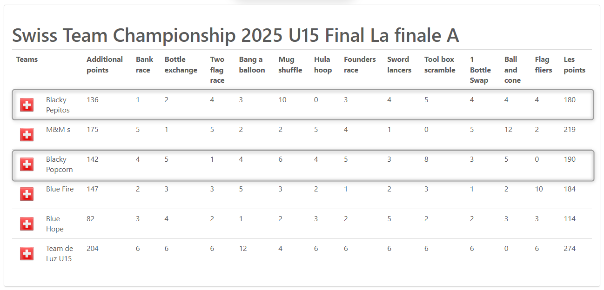This screenshot has width=604, height=290.
Task: Open the Team de Luz U15 entry
Action: click(59, 254)
